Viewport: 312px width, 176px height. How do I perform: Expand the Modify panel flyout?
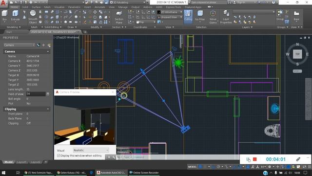(x=97, y=27)
